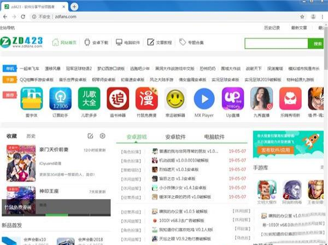This screenshot has height=245, width=328.
Task: Open the hooded assassin game icon
Action: pyautogui.click(x=292, y=190)
